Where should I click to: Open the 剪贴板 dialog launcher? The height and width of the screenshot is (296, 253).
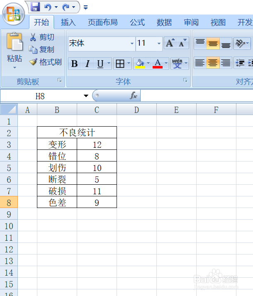coord(60,81)
